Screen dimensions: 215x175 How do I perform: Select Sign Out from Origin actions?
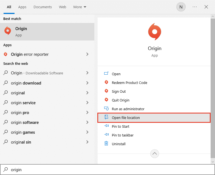(x=119, y=91)
